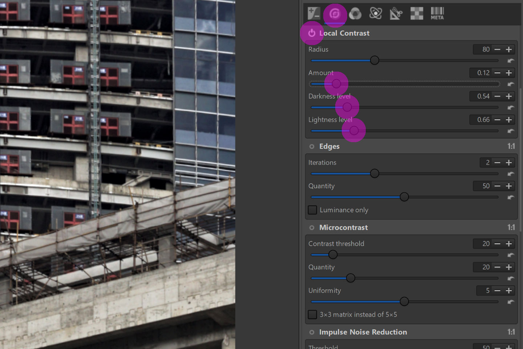Screen dimensions: 523x349
Task: Click the 1:1 indicator beside Impulse Noise Reduction
Action: pos(511,332)
